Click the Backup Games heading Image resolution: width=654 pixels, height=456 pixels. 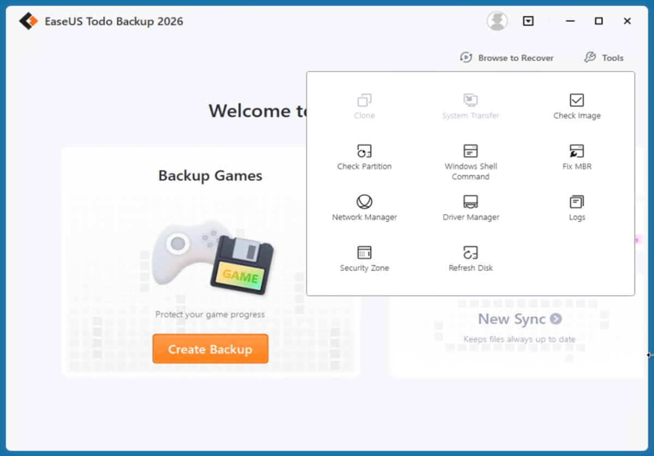210,176
